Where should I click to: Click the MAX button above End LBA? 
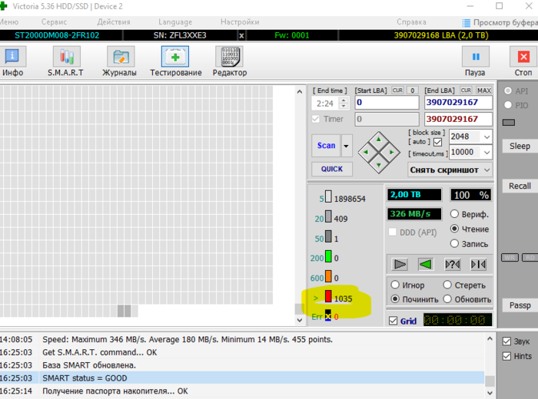pos(483,91)
